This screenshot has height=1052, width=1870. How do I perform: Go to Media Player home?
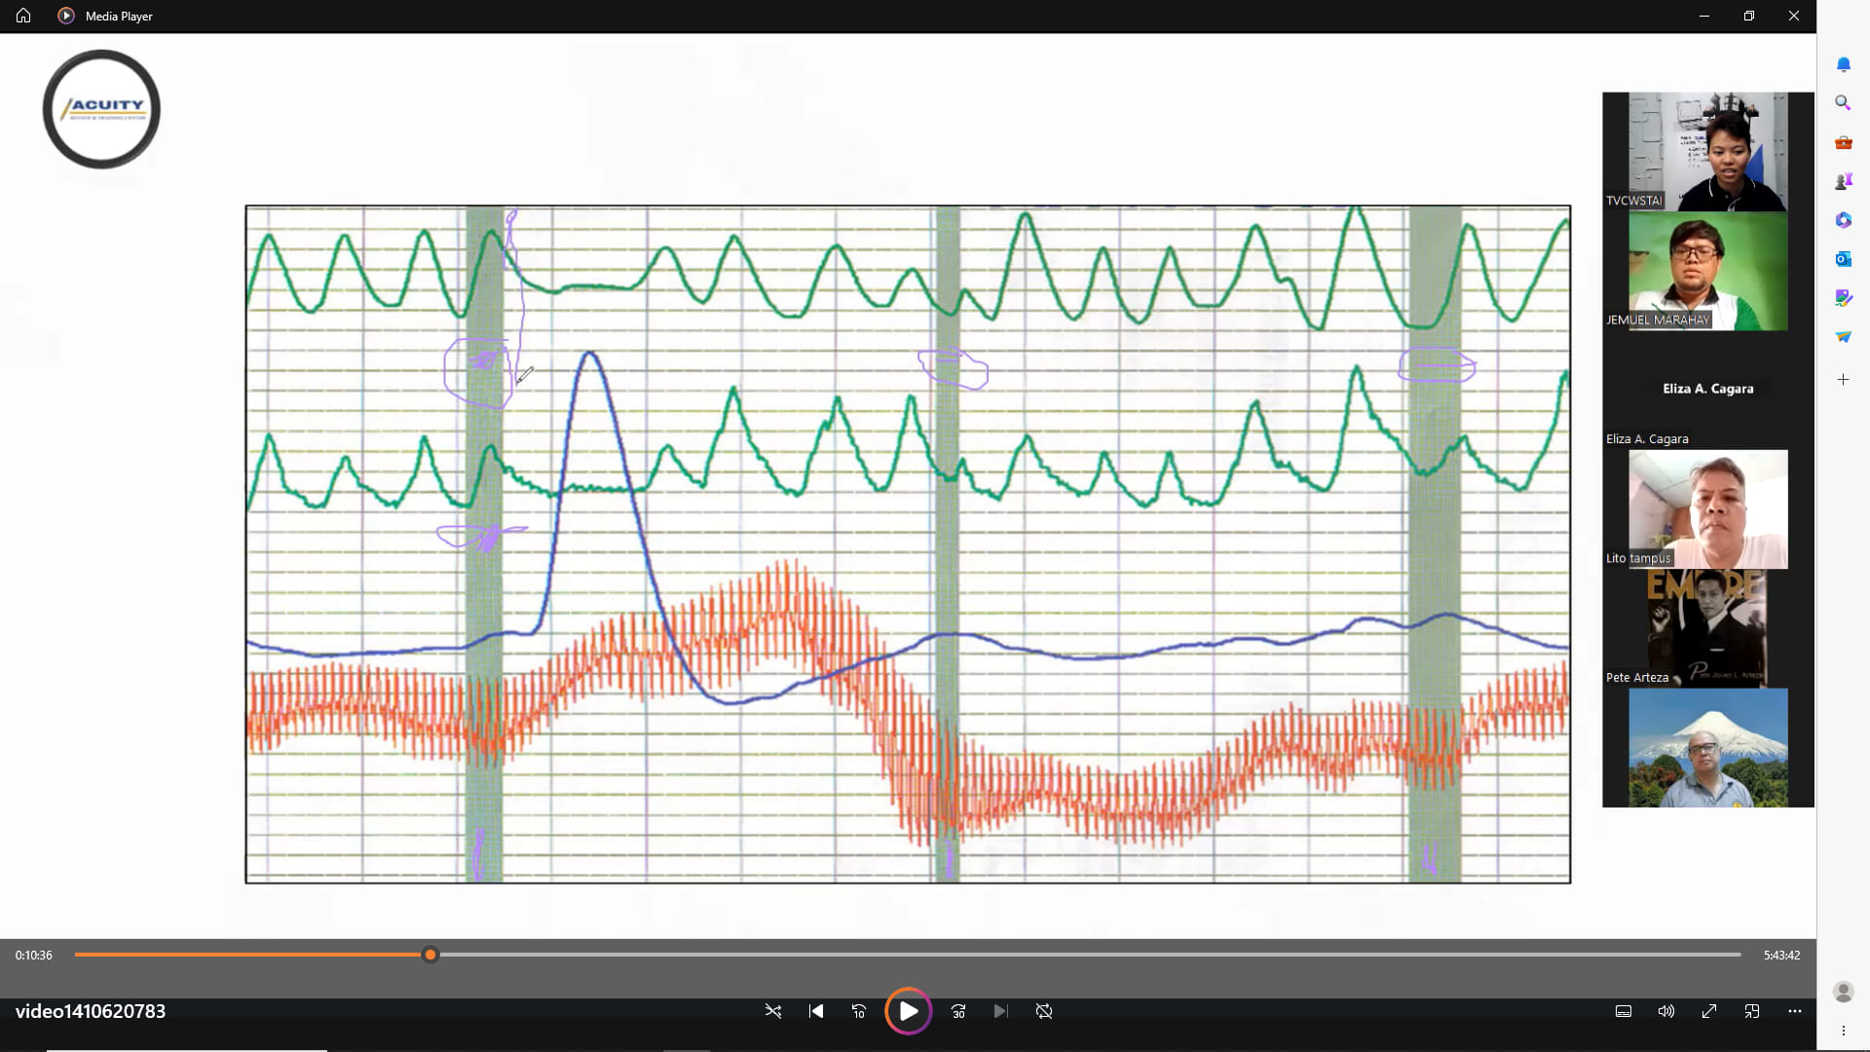tap(23, 16)
